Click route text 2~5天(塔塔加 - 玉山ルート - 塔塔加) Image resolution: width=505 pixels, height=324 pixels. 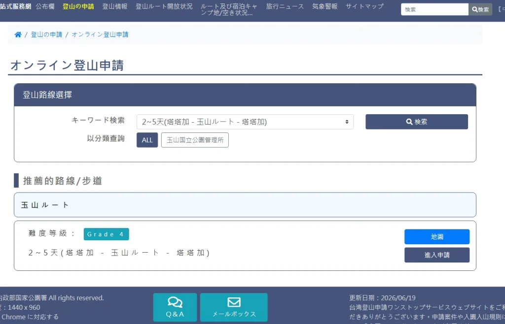click(119, 253)
